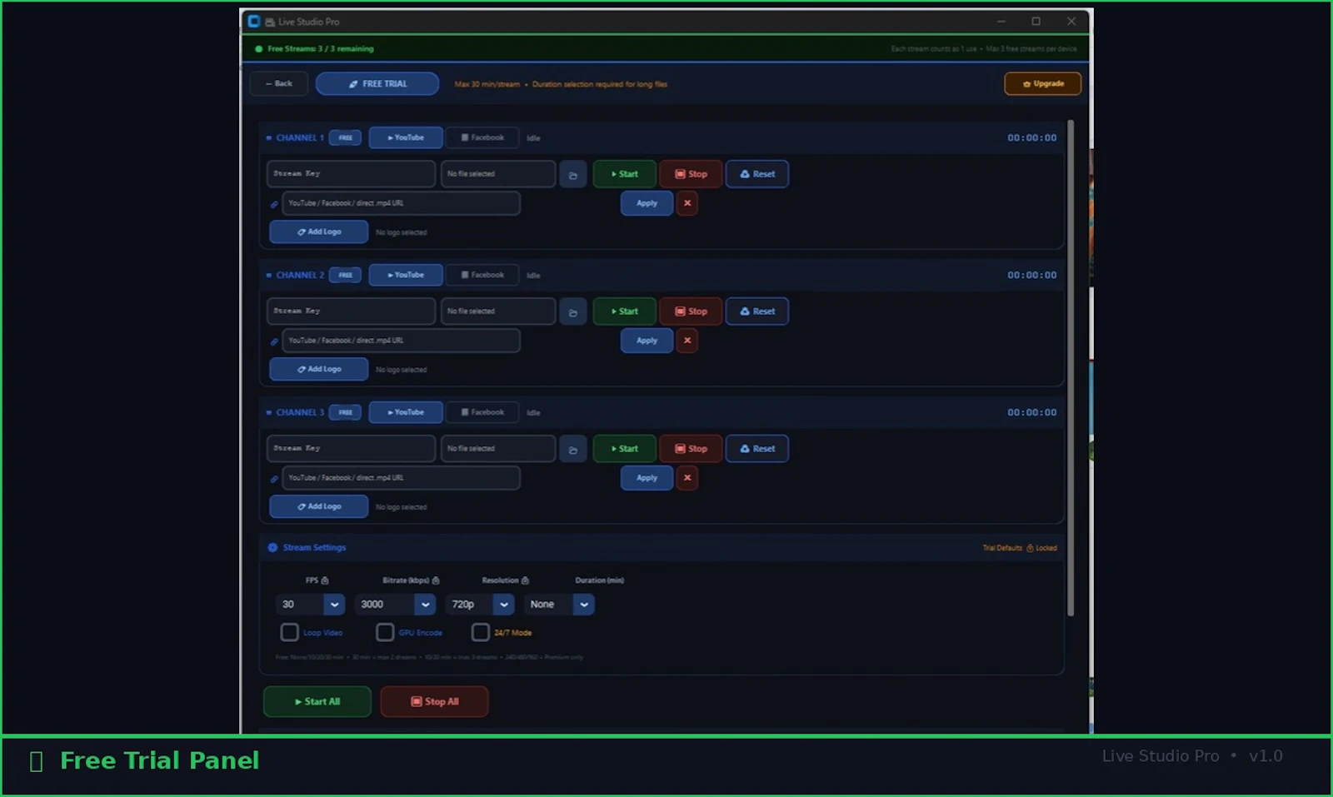Select Facebook platform for Channel 3

pos(482,412)
